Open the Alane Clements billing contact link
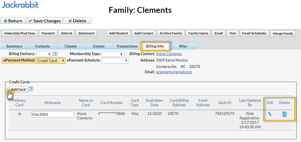This screenshot has height=142, width=301. 169,54
